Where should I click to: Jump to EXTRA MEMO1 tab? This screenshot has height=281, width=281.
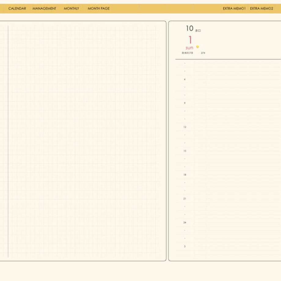(234, 9)
